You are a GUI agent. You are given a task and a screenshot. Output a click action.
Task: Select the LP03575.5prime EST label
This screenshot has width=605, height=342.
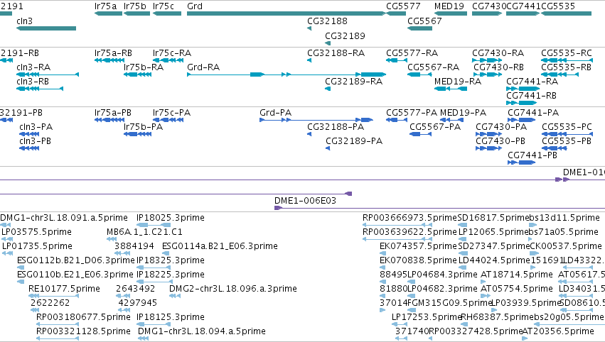[37, 232]
